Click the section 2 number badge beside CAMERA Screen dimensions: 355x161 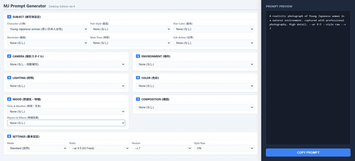pyautogui.click(x=9, y=56)
